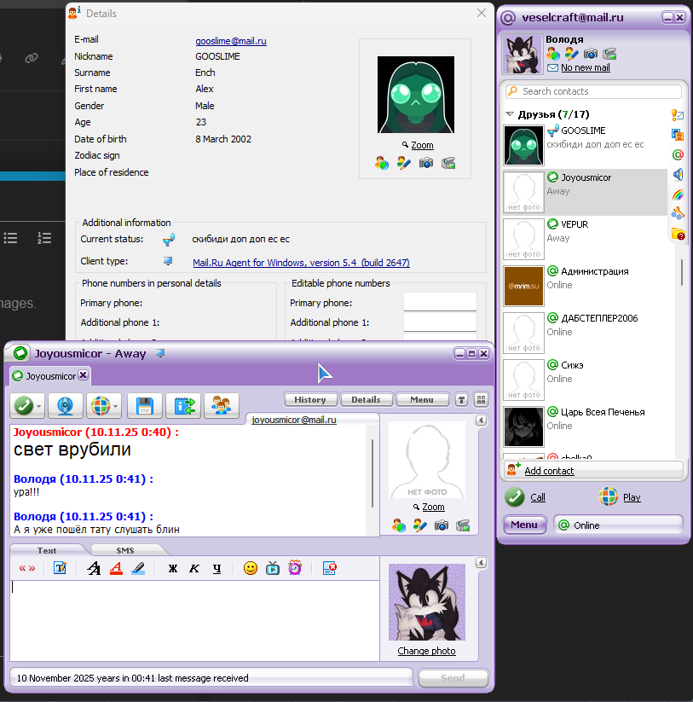The width and height of the screenshot is (693, 702).
Task: Click the webcam video call icon in chat toolbar
Action: pyautogui.click(x=65, y=406)
